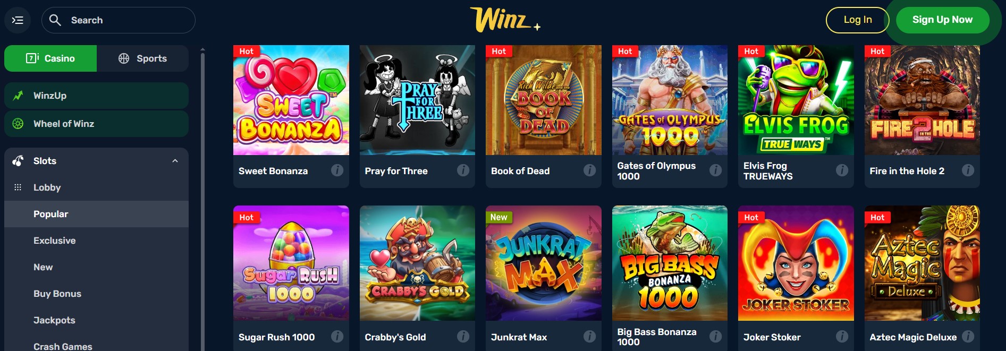
Task: Open WinzUp from the sidebar
Action: point(96,96)
